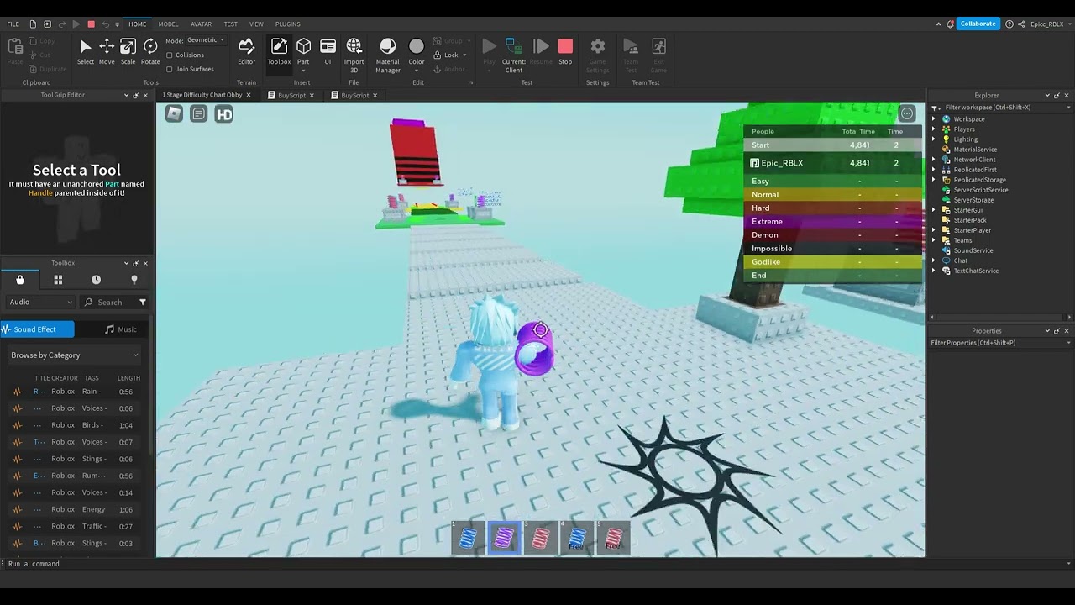Image resolution: width=1075 pixels, height=605 pixels.
Task: Click the Run a command bar
Action: click(x=537, y=564)
